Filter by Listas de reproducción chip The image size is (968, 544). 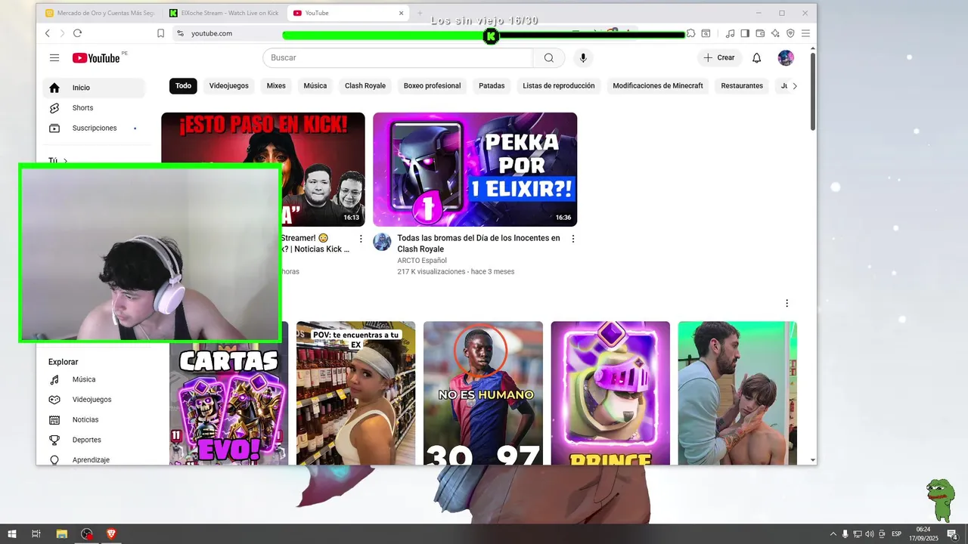(x=559, y=86)
